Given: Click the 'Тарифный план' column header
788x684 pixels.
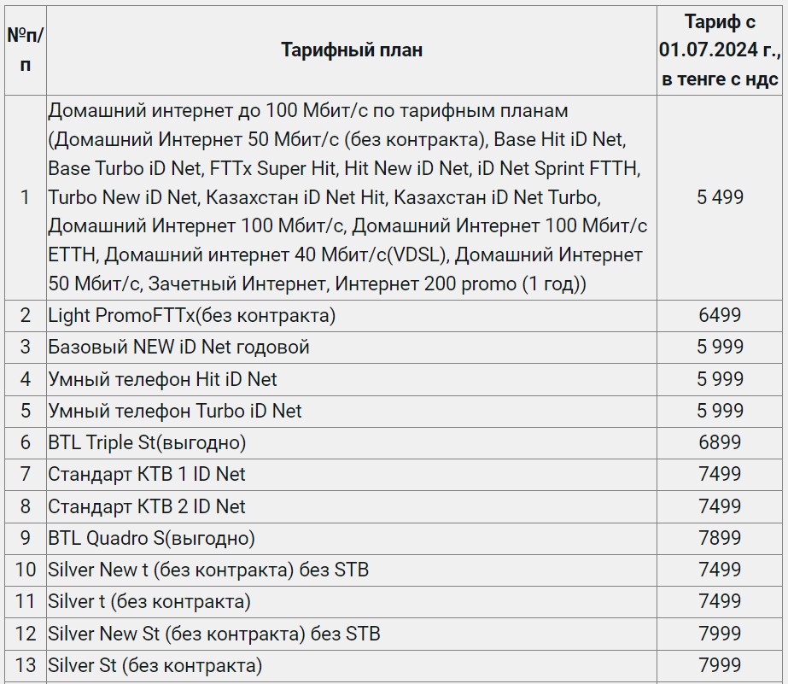Looking at the screenshot, I should pos(351,50).
